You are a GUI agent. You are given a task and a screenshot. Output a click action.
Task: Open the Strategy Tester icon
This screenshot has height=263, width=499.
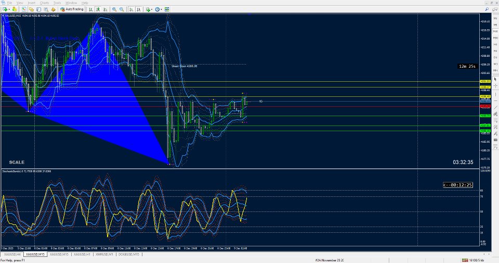[46, 9]
